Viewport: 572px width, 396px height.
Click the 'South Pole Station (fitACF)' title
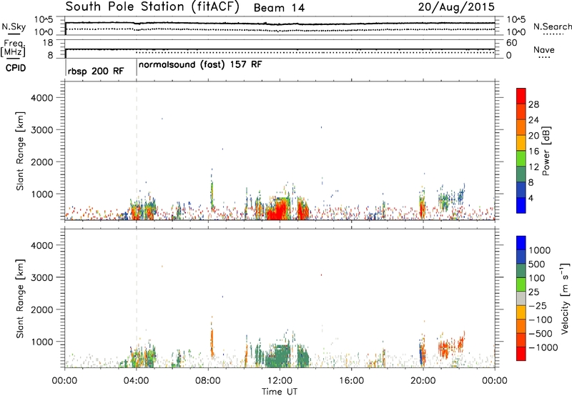coord(152,7)
